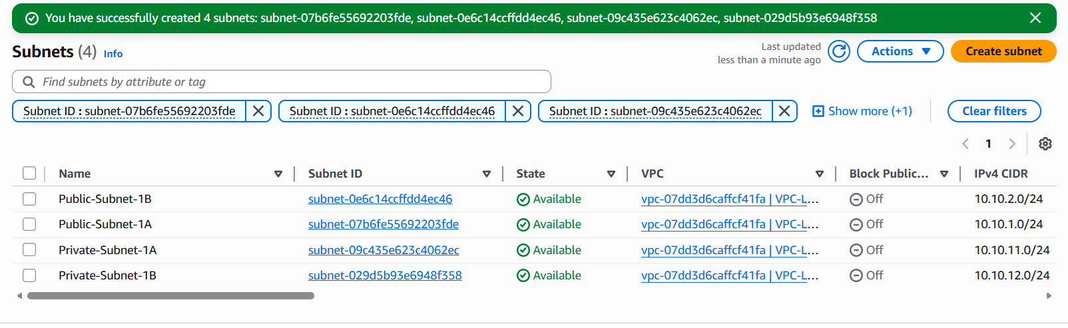Remove filter subnet-07b6fe55692203fde
The width and height of the screenshot is (1068, 328).
point(258,111)
